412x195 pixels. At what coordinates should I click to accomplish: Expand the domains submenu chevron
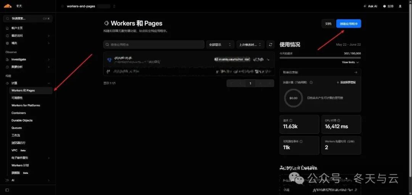(x=49, y=43)
